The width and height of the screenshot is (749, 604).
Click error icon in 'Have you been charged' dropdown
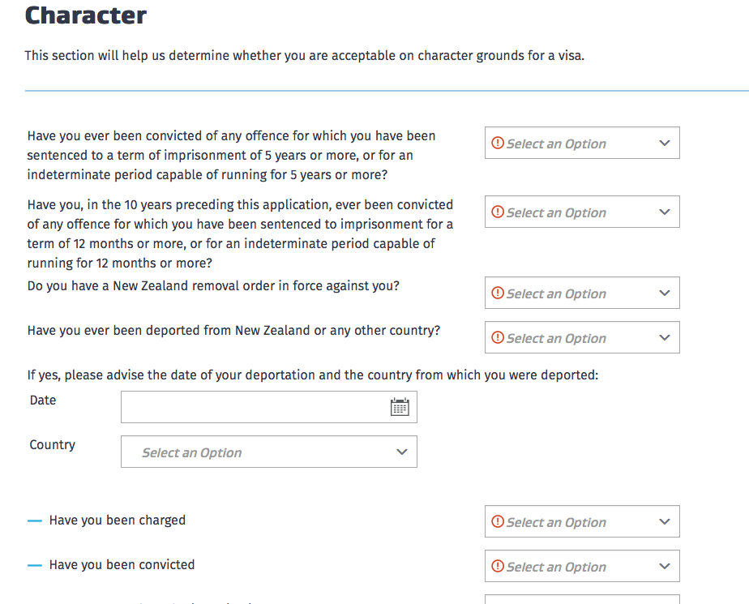coord(498,521)
